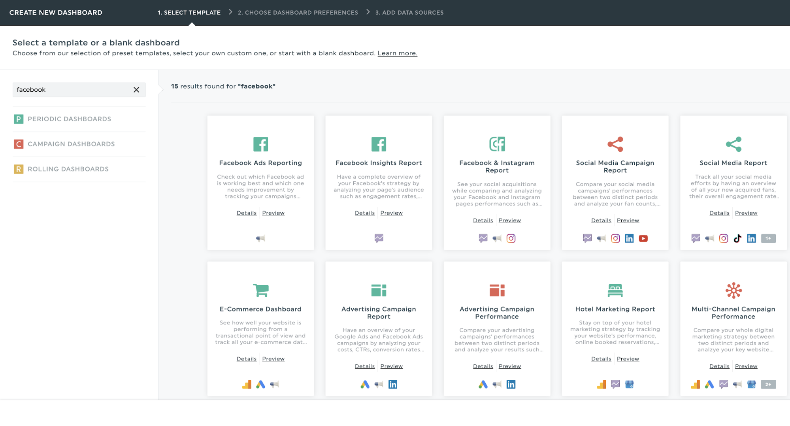790x426 pixels.
Task: Open the Learn more link
Action: pos(397,53)
